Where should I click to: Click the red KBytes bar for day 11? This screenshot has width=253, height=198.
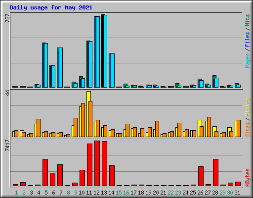(x=89, y=165)
